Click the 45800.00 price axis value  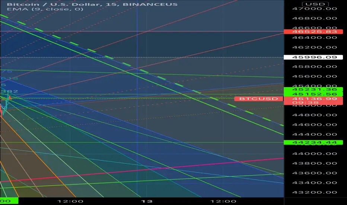pos(315,66)
